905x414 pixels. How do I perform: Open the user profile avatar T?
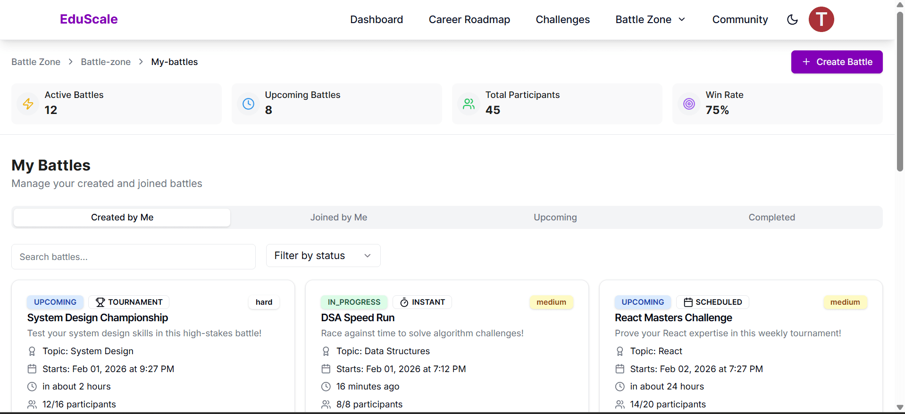[x=821, y=20]
